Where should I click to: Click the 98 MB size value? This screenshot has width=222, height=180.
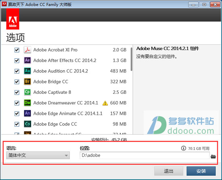(119, 124)
